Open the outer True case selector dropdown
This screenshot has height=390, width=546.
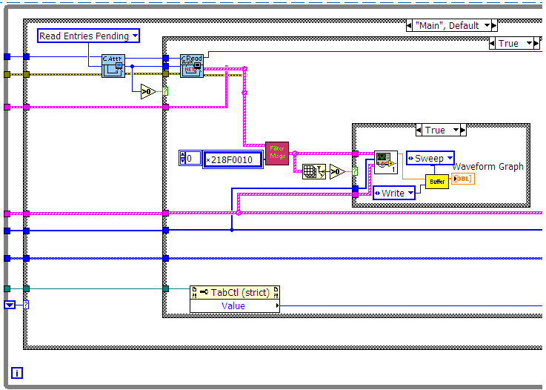pos(529,44)
